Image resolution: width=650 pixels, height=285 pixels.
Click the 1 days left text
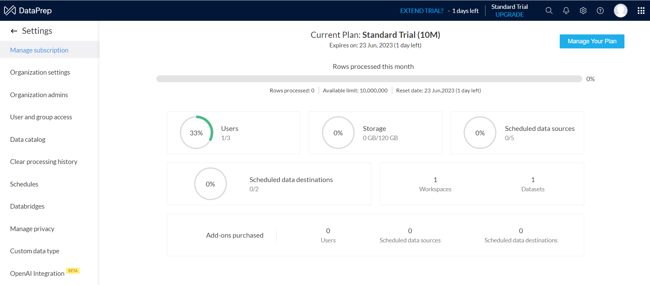tap(465, 11)
